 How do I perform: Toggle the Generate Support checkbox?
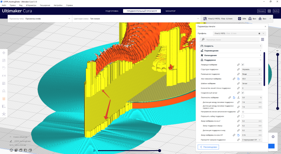pos(243,65)
